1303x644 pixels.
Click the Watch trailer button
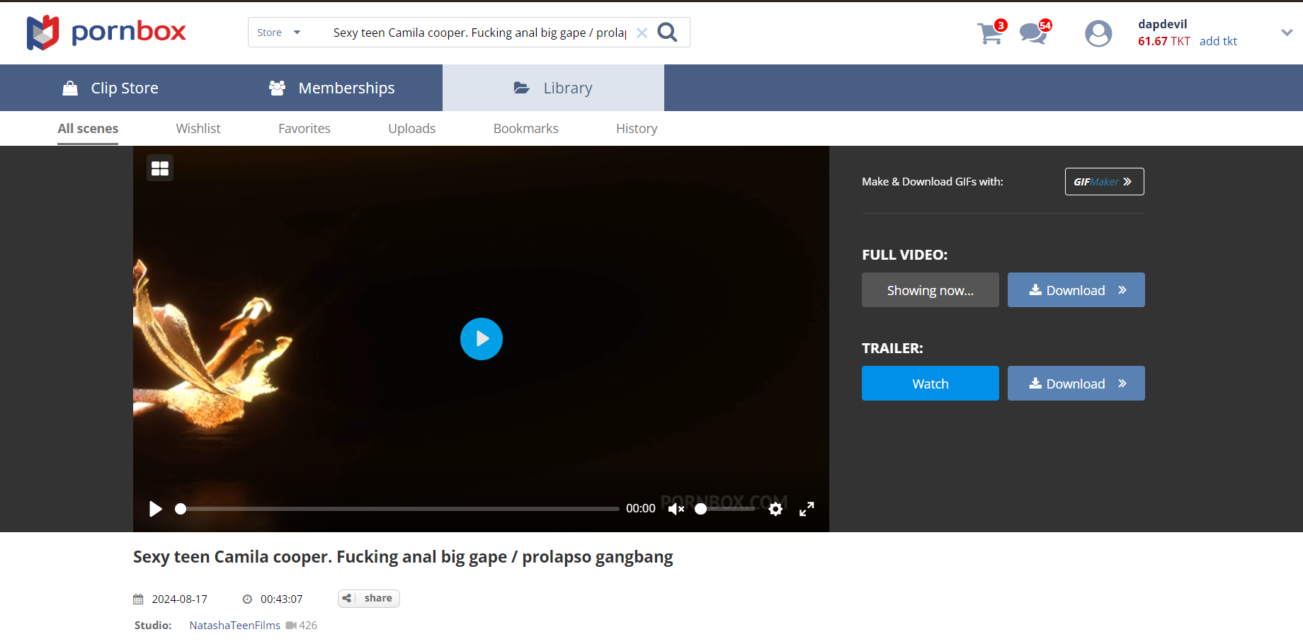[x=930, y=384]
